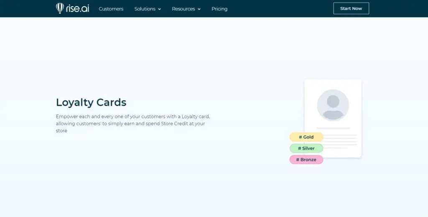The image size is (428, 217).
Task: Select the green # Silver tag
Action: [x=306, y=148]
